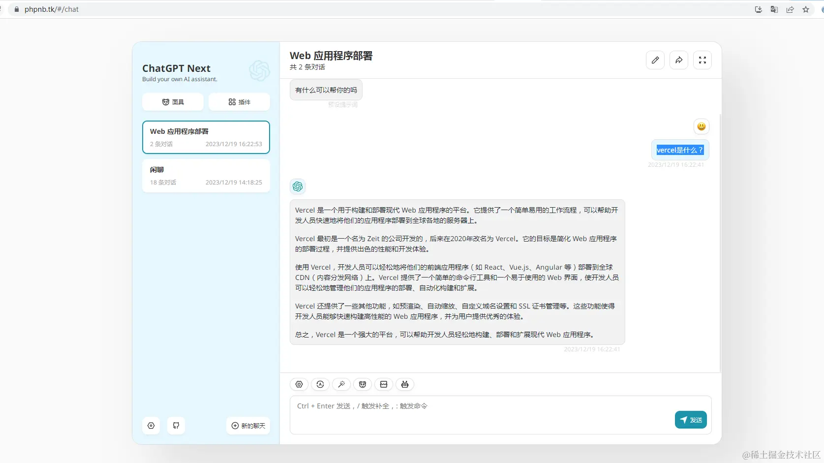Open prompt shortcuts with the magic wand icon
The width and height of the screenshot is (824, 463).
(341, 384)
